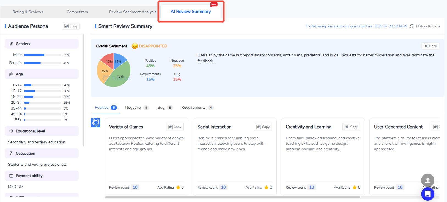The height and width of the screenshot is (202, 447).
Task: Copy the Variety of Games card
Action: 175,127
